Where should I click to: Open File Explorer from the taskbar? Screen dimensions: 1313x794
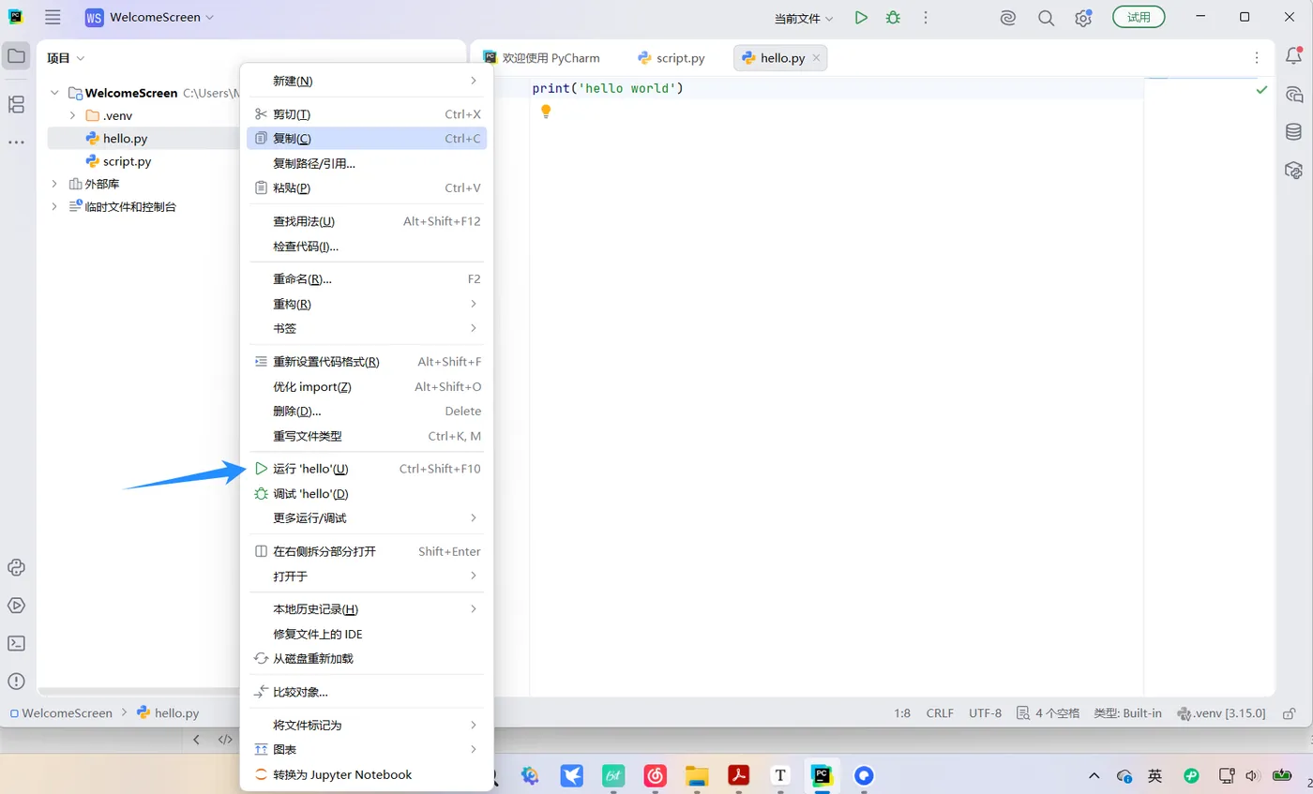(696, 775)
